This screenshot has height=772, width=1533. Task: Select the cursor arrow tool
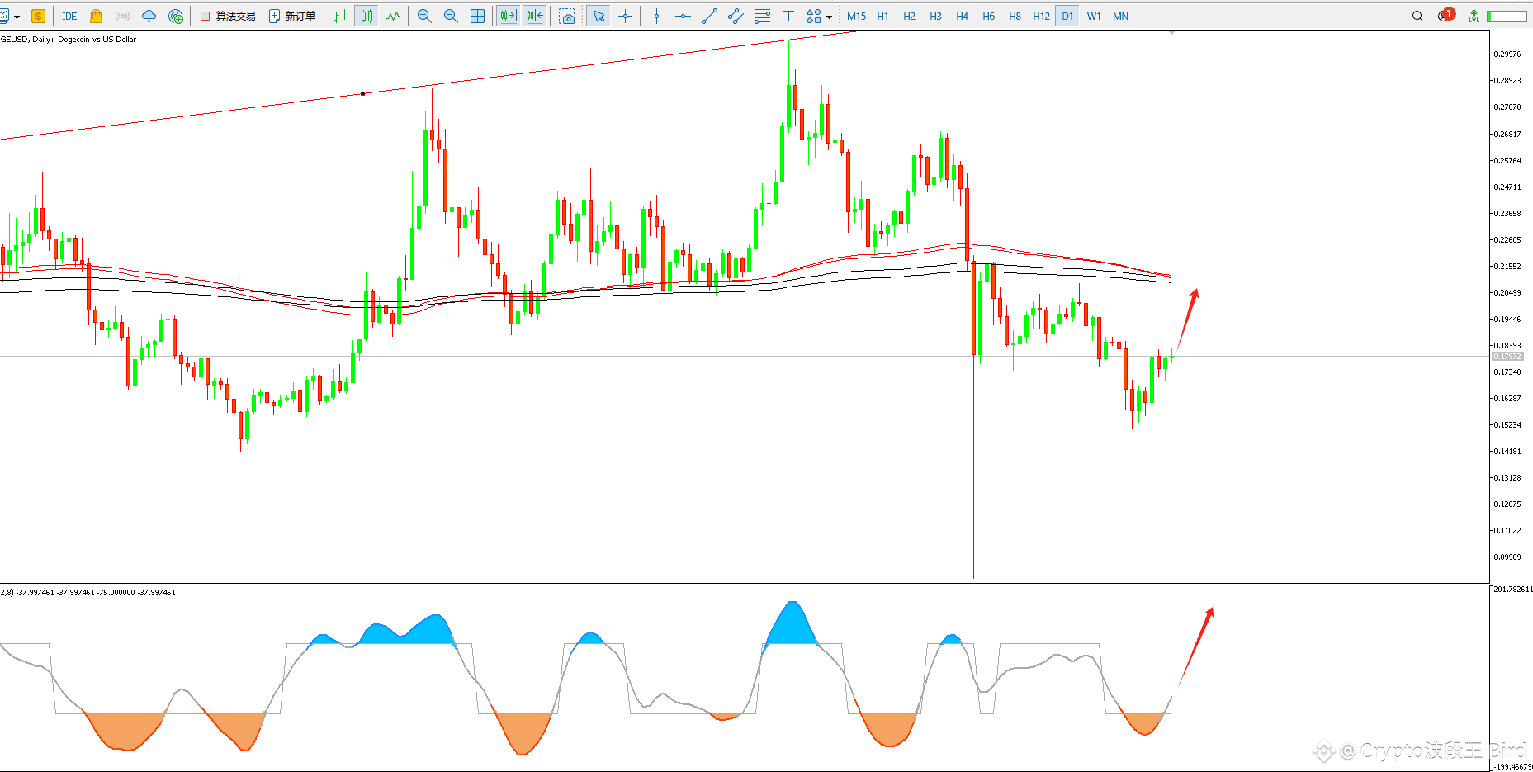pyautogui.click(x=599, y=16)
